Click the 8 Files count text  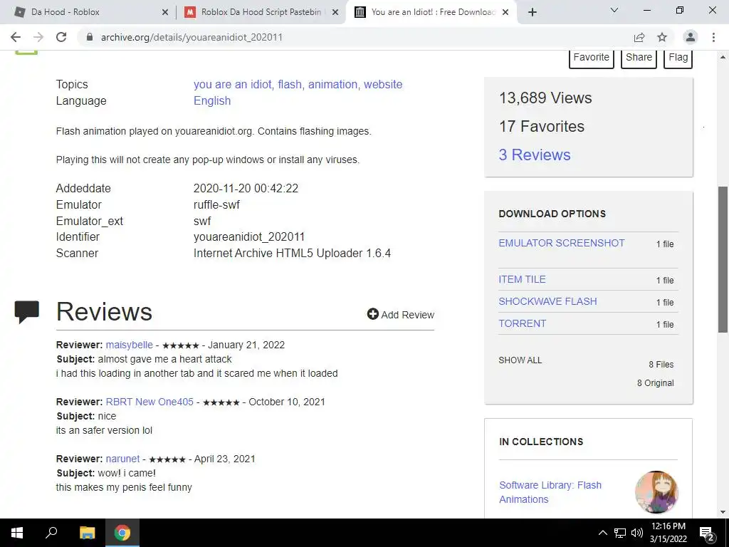[x=661, y=364]
